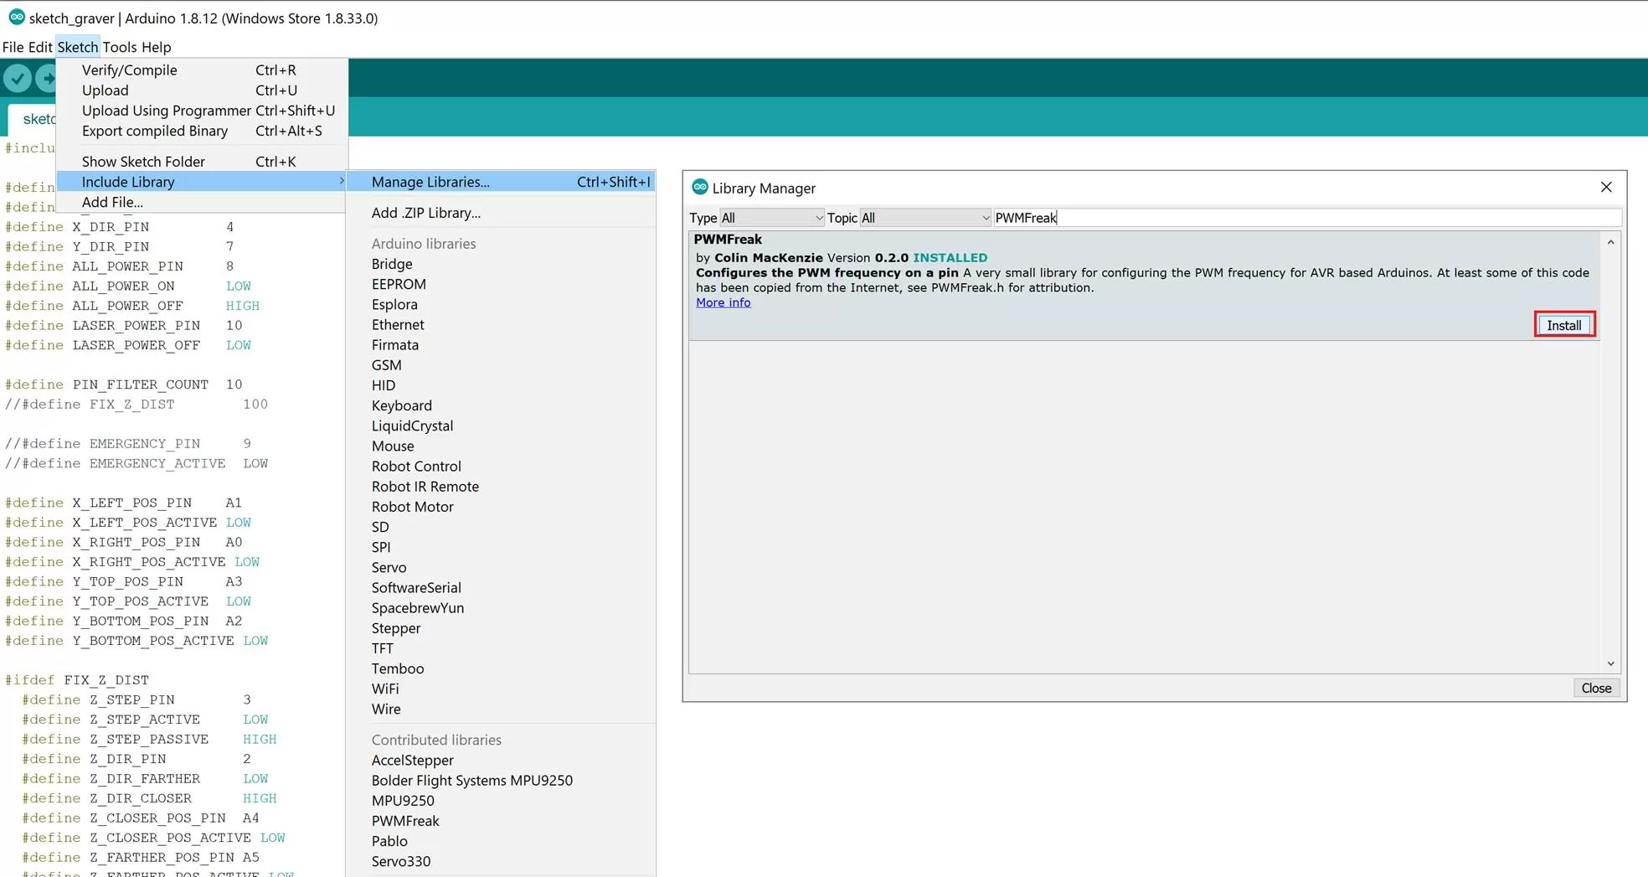The height and width of the screenshot is (877, 1648).
Task: Include the Stepper library
Action: tap(501, 628)
